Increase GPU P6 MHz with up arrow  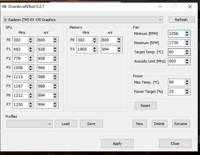coord(30,94)
